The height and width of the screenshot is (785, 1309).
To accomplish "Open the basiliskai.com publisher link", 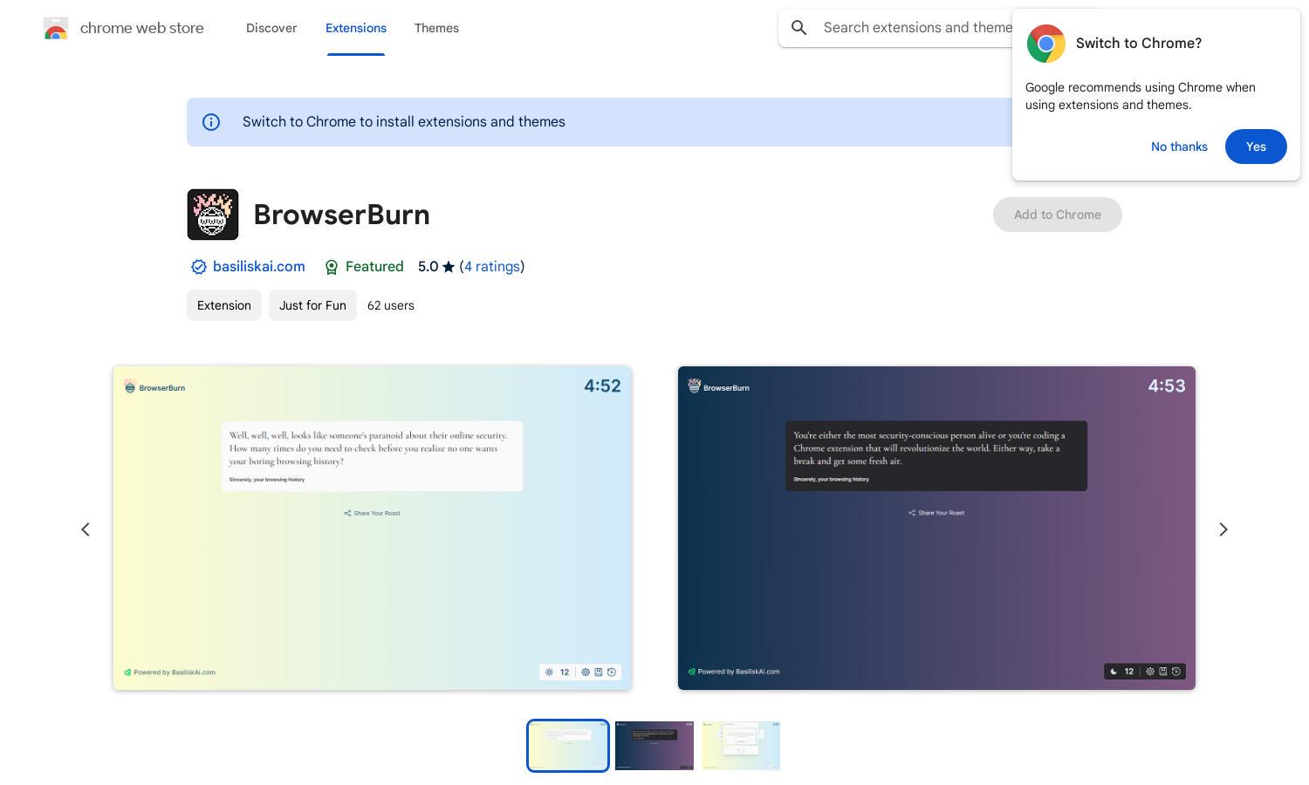I will (259, 267).
